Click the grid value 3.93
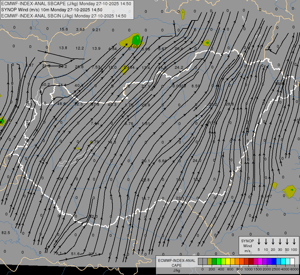The width and height of the screenshot is (300, 275). click(80, 29)
